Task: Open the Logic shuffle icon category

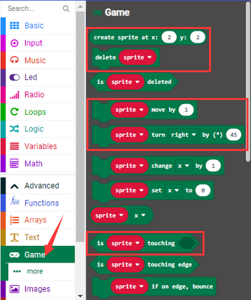Action: click(15, 129)
